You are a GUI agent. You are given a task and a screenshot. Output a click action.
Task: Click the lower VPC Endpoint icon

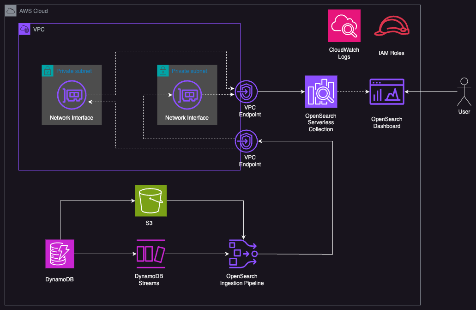(246, 141)
